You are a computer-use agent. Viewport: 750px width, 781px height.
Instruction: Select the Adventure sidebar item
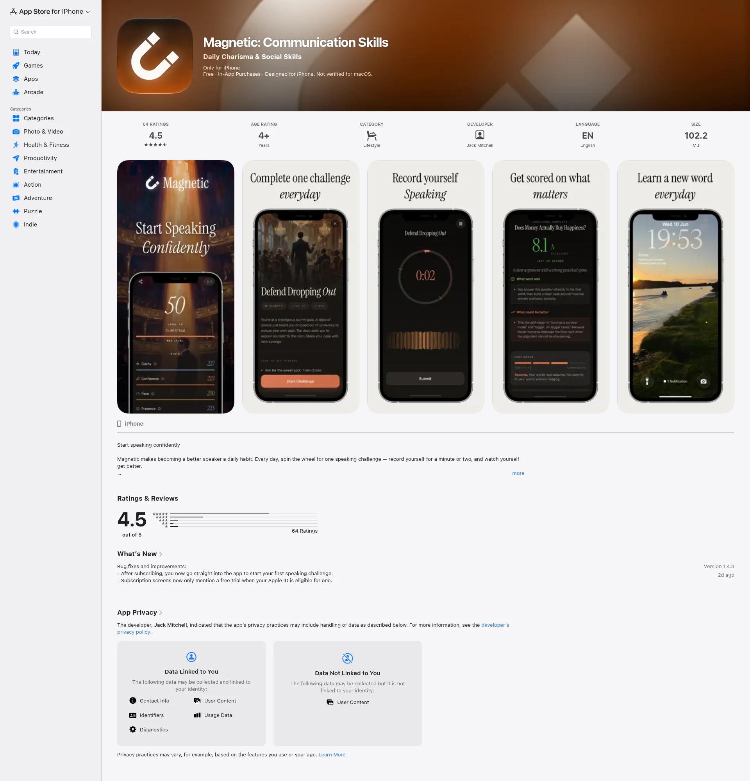51,198
